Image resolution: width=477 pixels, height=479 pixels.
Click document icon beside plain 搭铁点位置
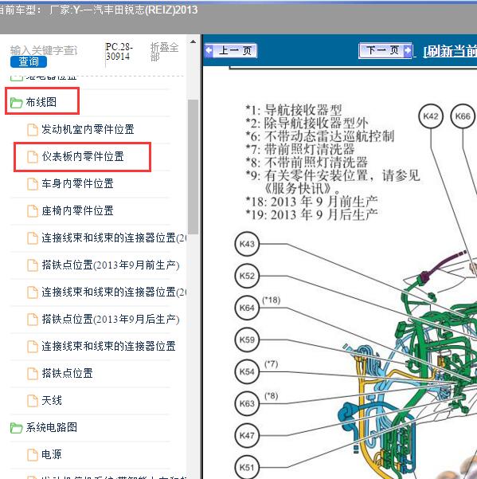click(x=33, y=374)
